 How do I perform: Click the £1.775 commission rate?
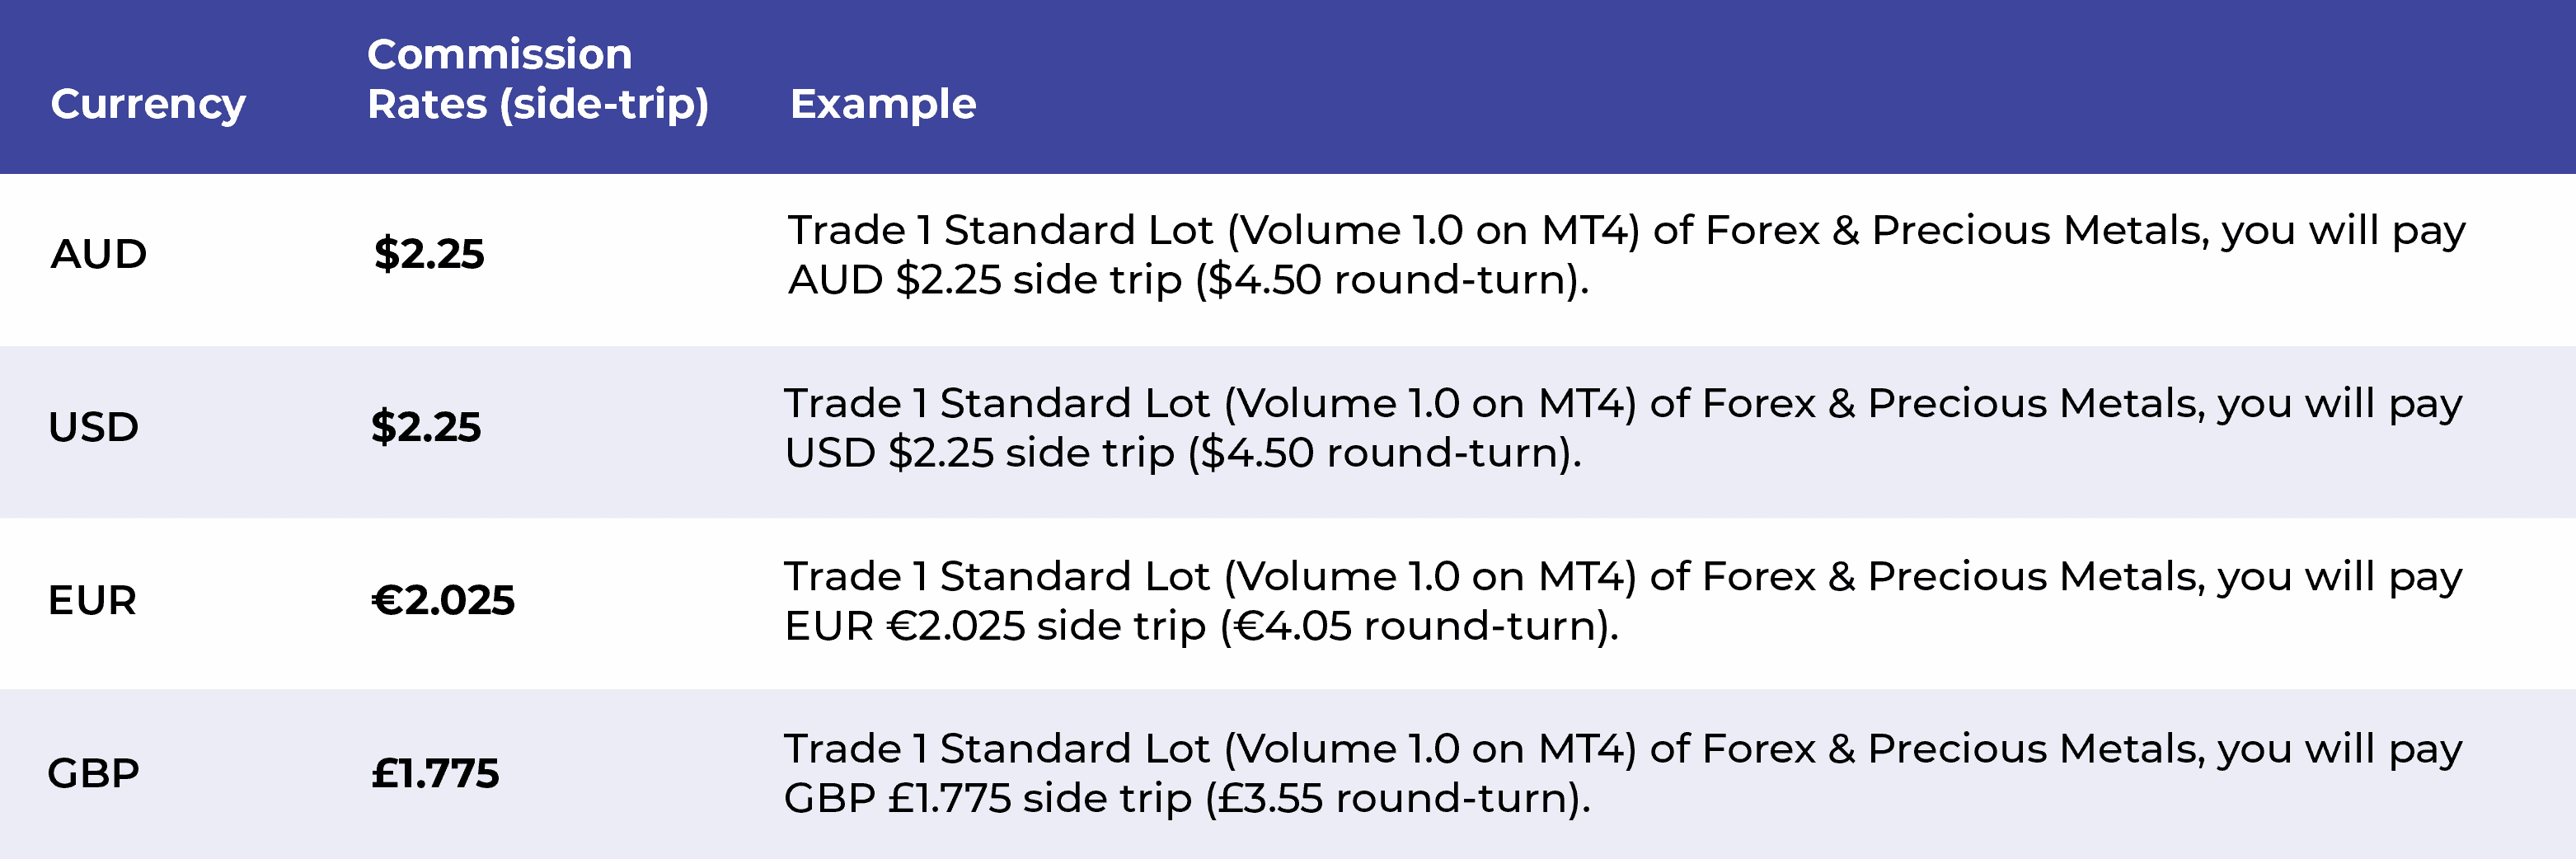[435, 773]
